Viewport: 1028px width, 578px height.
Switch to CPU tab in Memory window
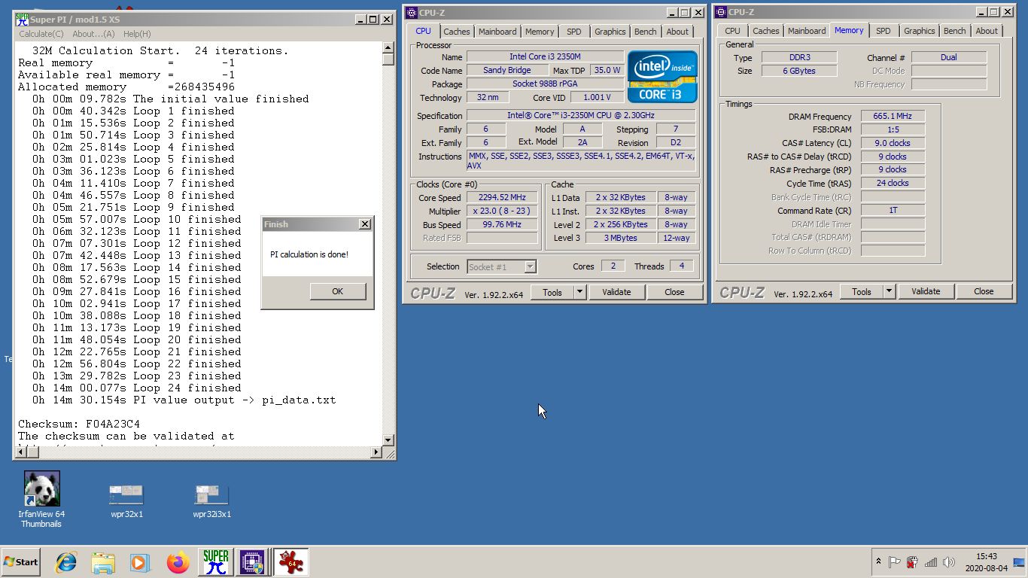[732, 31]
